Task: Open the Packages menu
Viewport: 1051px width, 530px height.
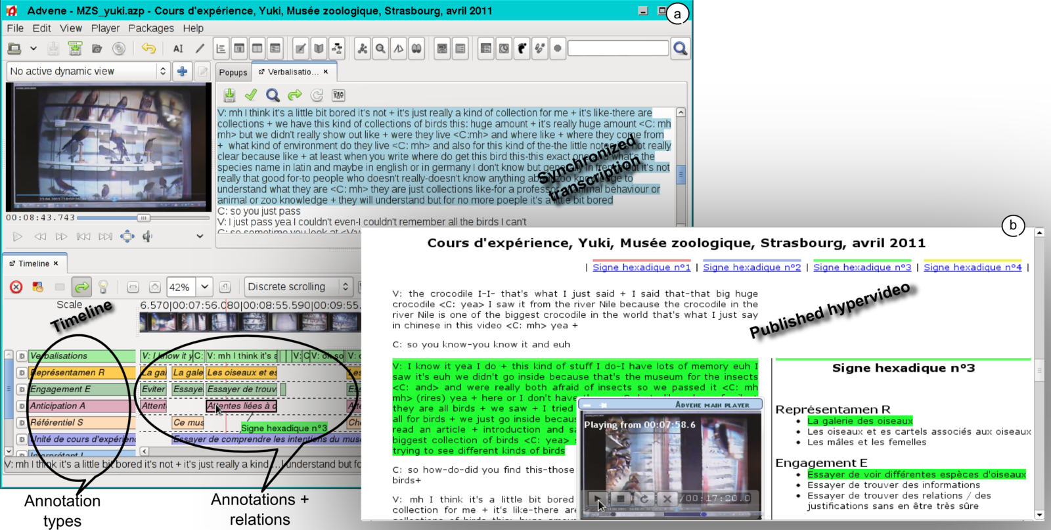Action: [x=151, y=28]
